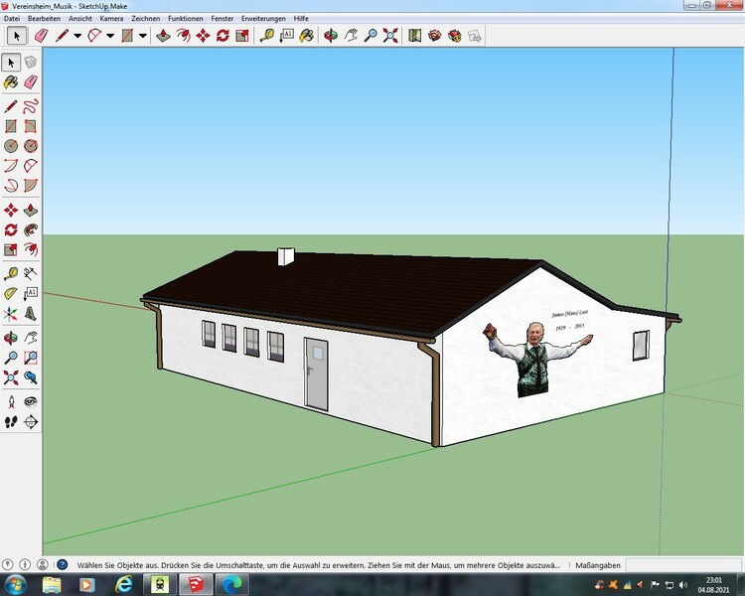The width and height of the screenshot is (745, 596).
Task: Click Make Component icon in left palette
Action: pos(31,63)
